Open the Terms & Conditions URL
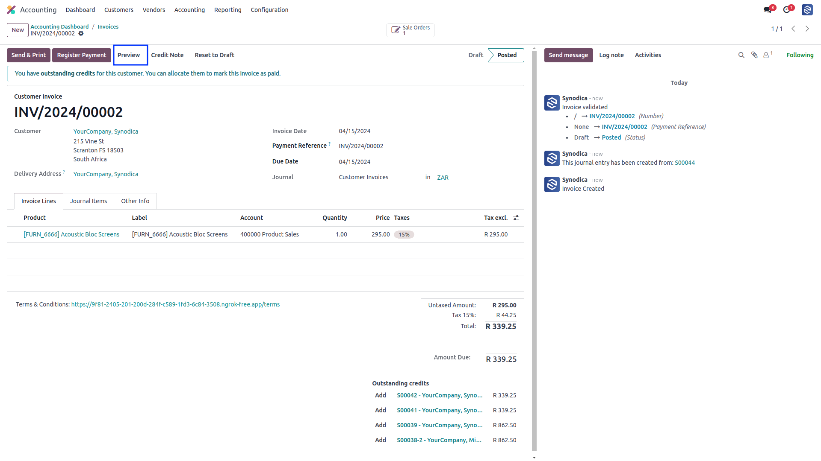The height and width of the screenshot is (461, 821). click(175, 304)
